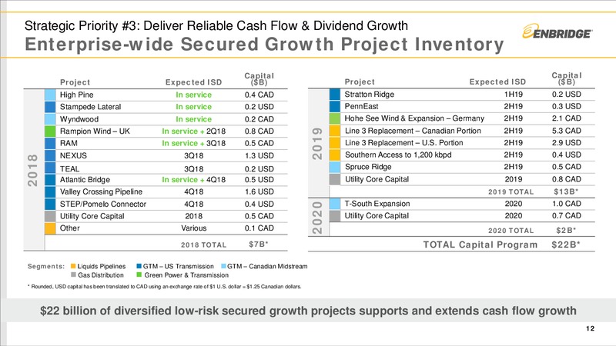Click the '$22B*' program total
616x346 pixels.
tap(566, 245)
